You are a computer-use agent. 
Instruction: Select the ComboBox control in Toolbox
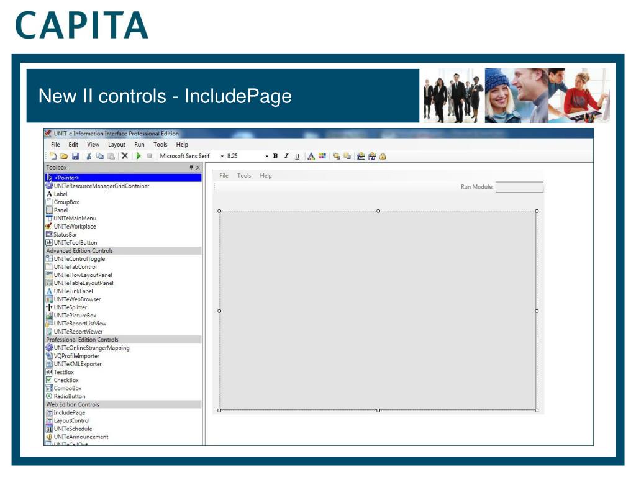(124, 389)
